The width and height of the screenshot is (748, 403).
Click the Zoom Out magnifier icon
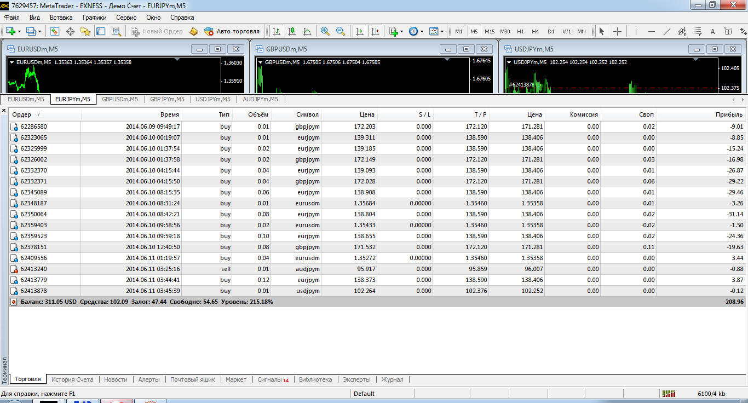[x=341, y=31]
